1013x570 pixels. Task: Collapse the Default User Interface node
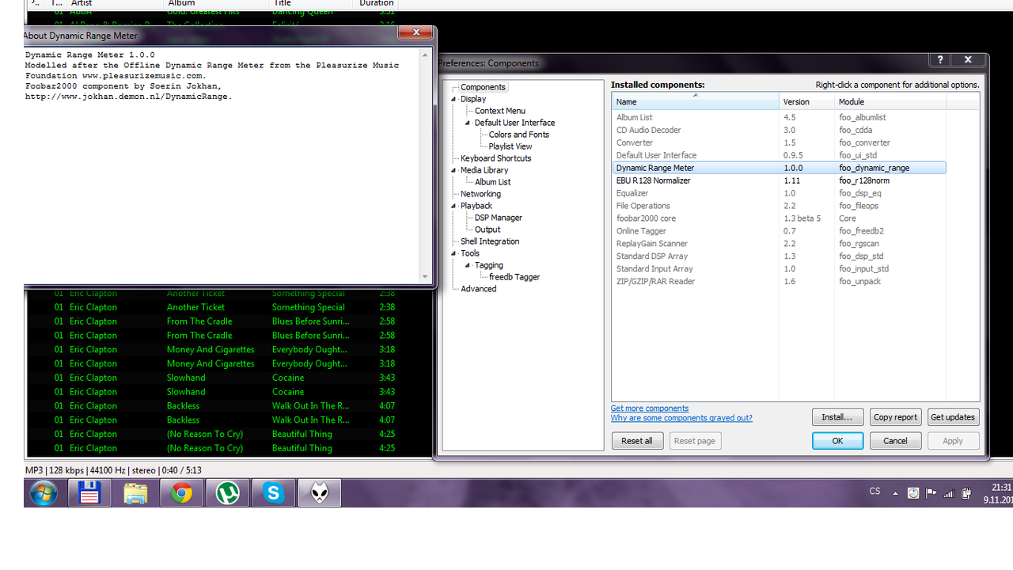(468, 123)
